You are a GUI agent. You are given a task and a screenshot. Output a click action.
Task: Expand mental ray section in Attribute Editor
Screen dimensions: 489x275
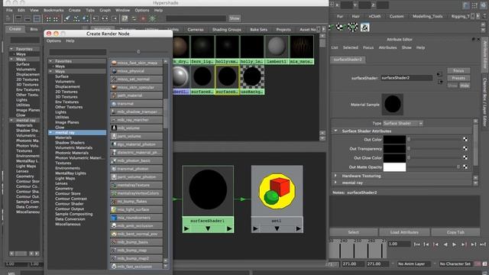(336, 183)
